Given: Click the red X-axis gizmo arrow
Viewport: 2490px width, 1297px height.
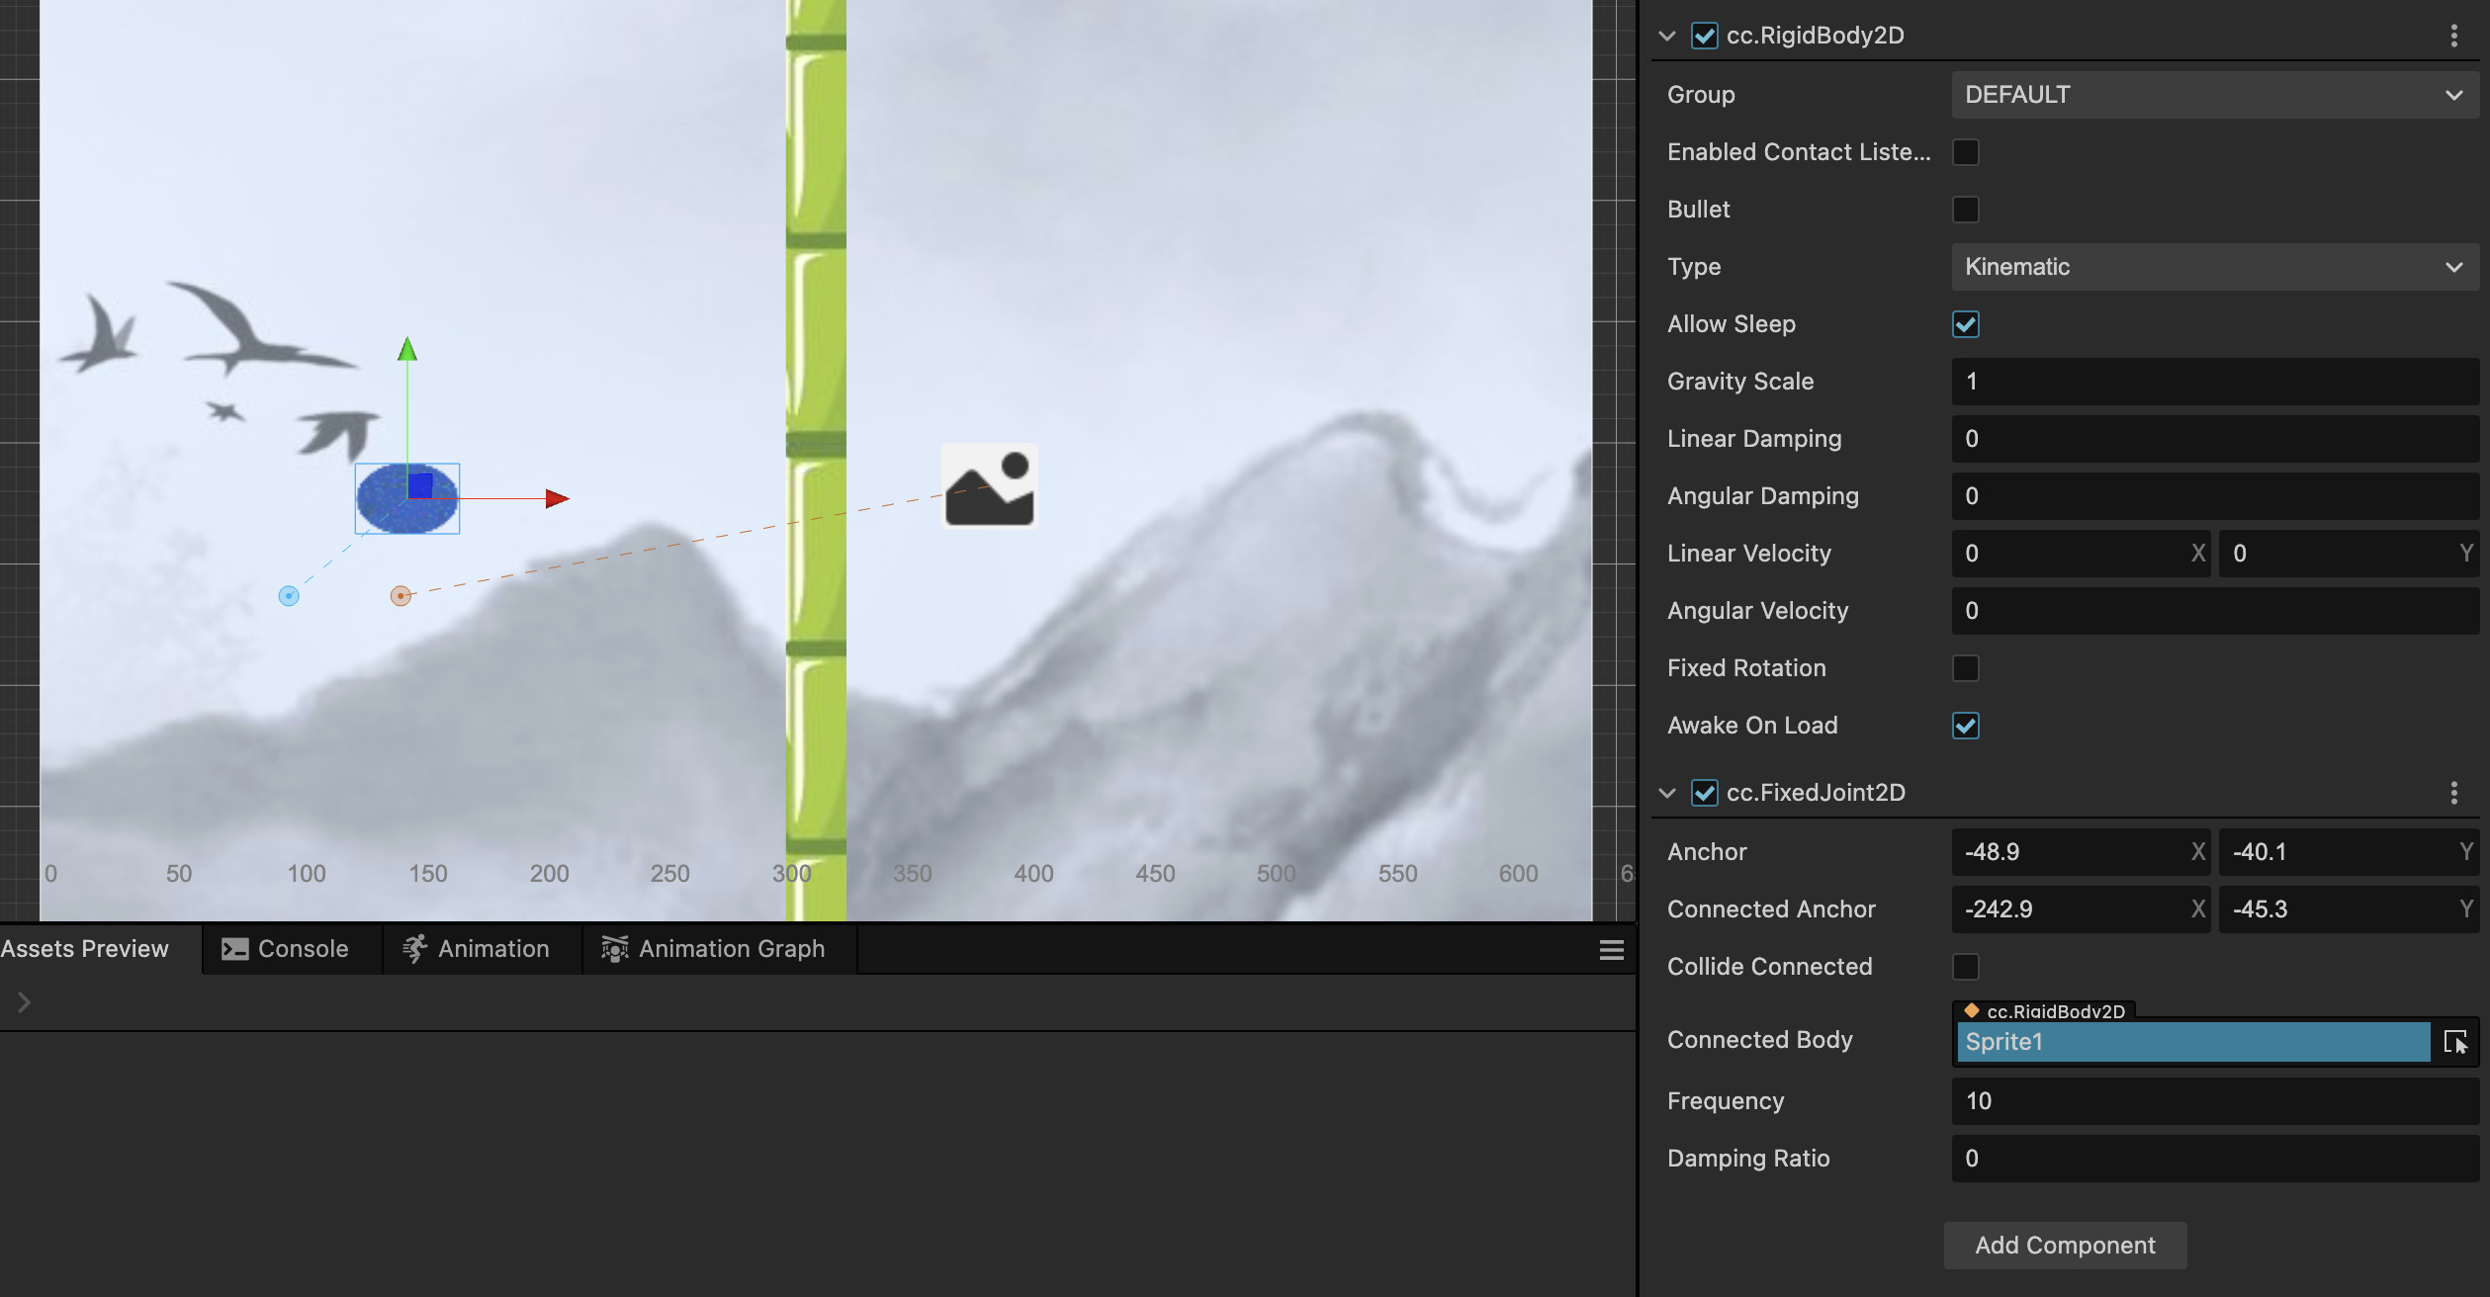Looking at the screenshot, I should (x=557, y=499).
